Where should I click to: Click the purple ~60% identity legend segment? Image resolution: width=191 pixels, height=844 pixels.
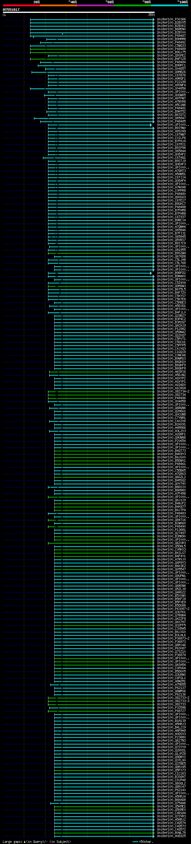pos(96,5)
